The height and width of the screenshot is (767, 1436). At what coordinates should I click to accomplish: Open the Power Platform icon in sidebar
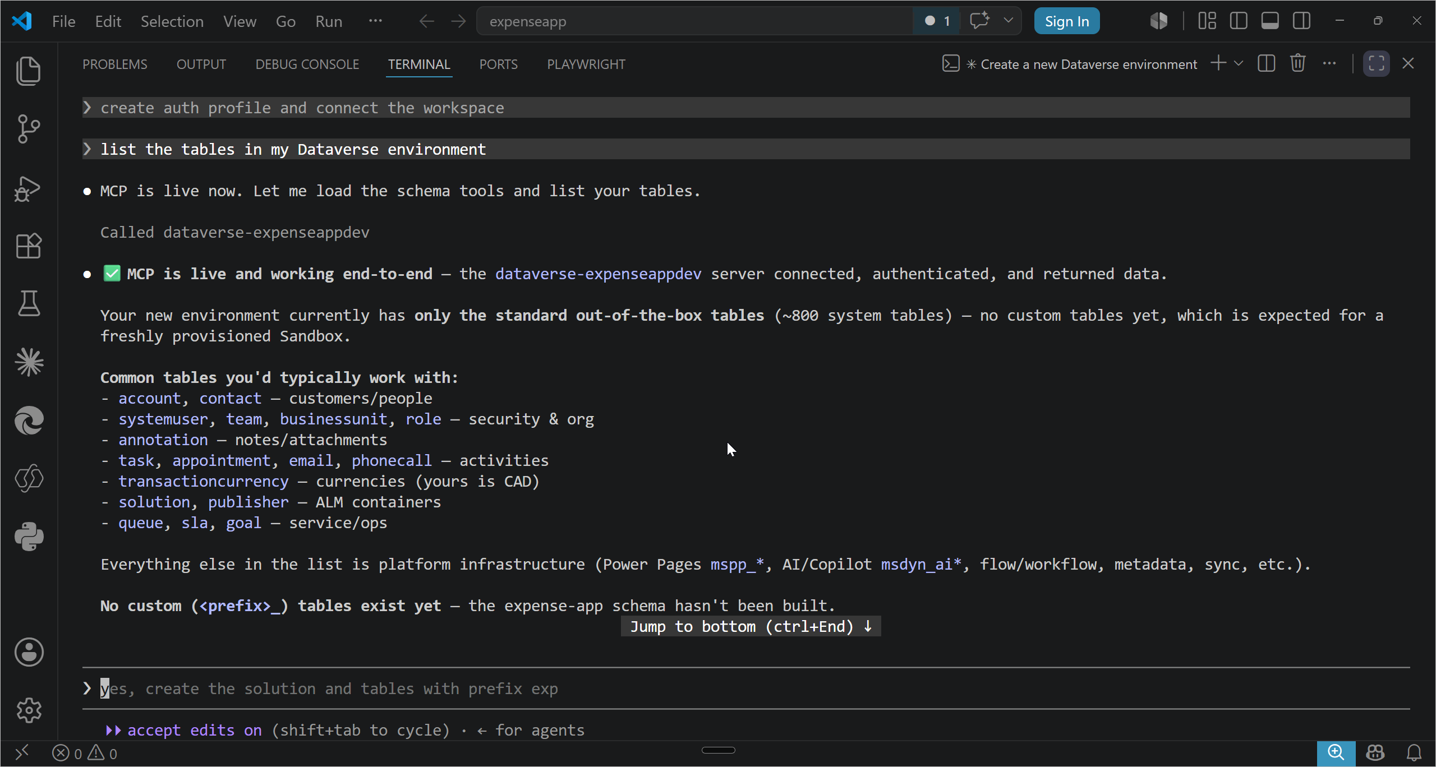29,478
